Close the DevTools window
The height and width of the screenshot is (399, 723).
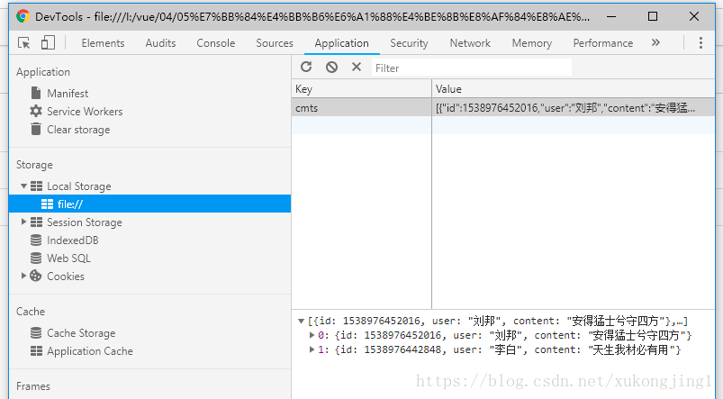tap(694, 16)
